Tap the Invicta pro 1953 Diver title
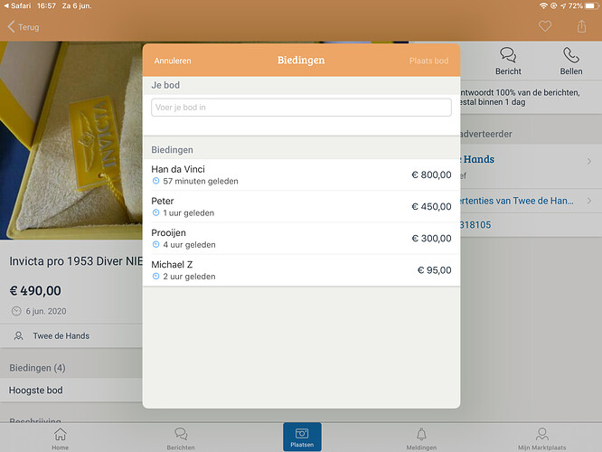 [x=76, y=261]
